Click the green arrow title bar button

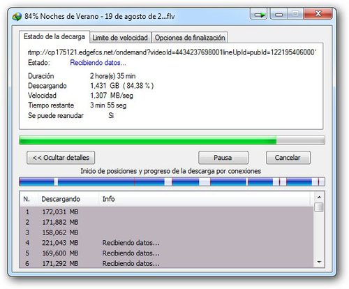pos(259,15)
